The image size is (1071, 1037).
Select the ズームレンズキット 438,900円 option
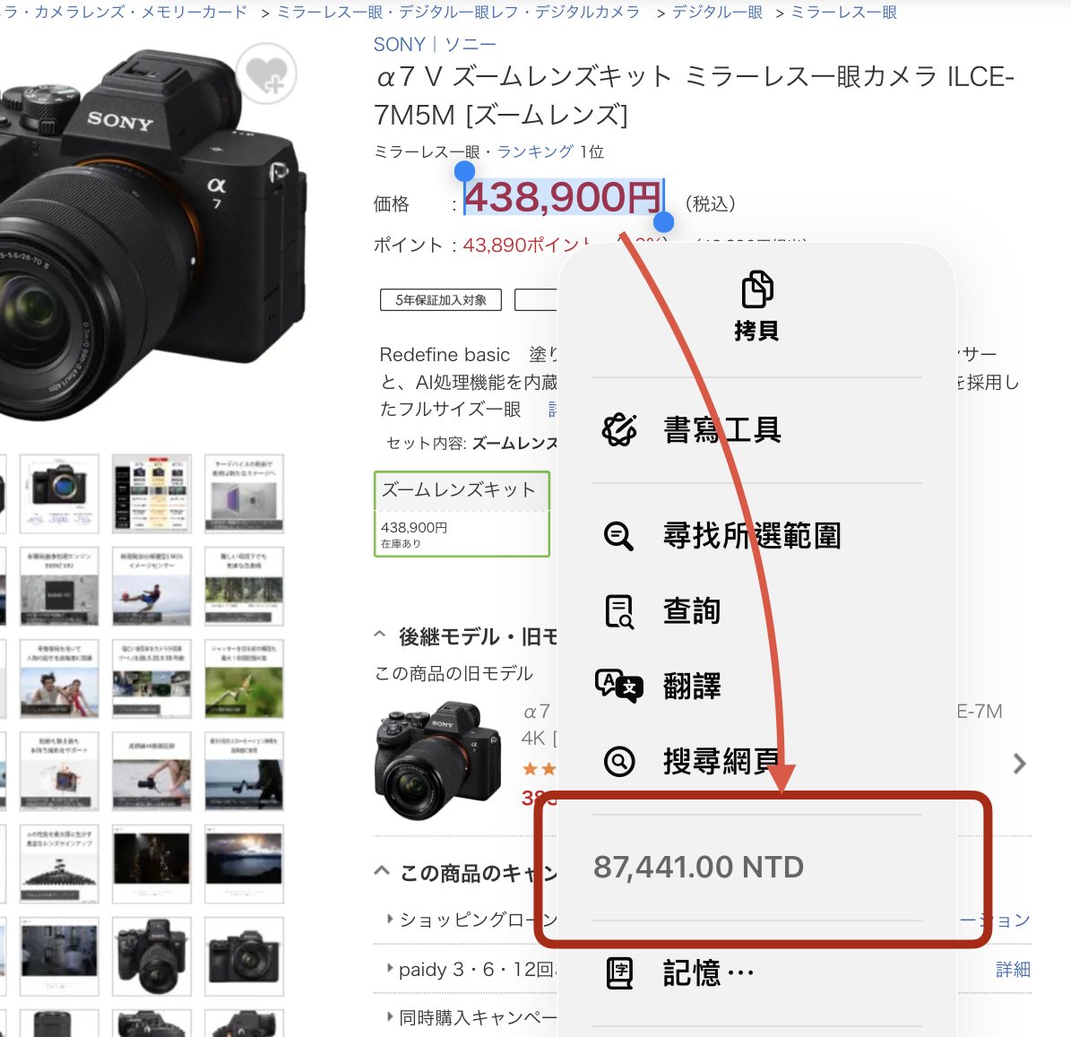[x=462, y=514]
